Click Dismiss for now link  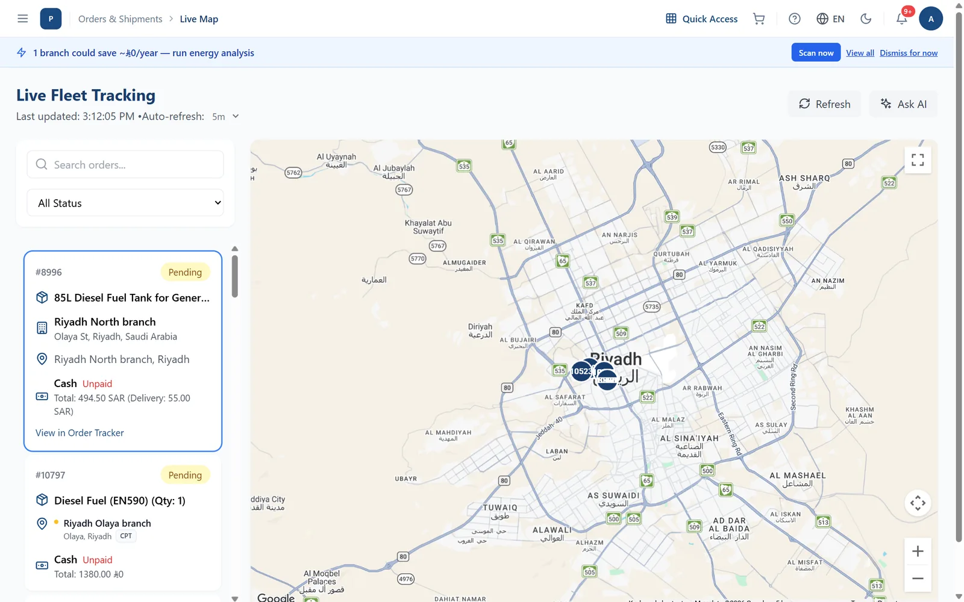tap(909, 53)
